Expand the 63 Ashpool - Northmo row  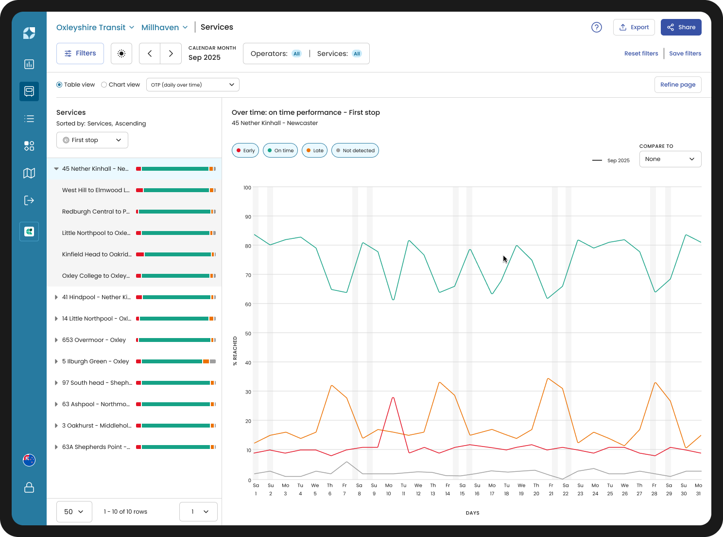tap(56, 404)
